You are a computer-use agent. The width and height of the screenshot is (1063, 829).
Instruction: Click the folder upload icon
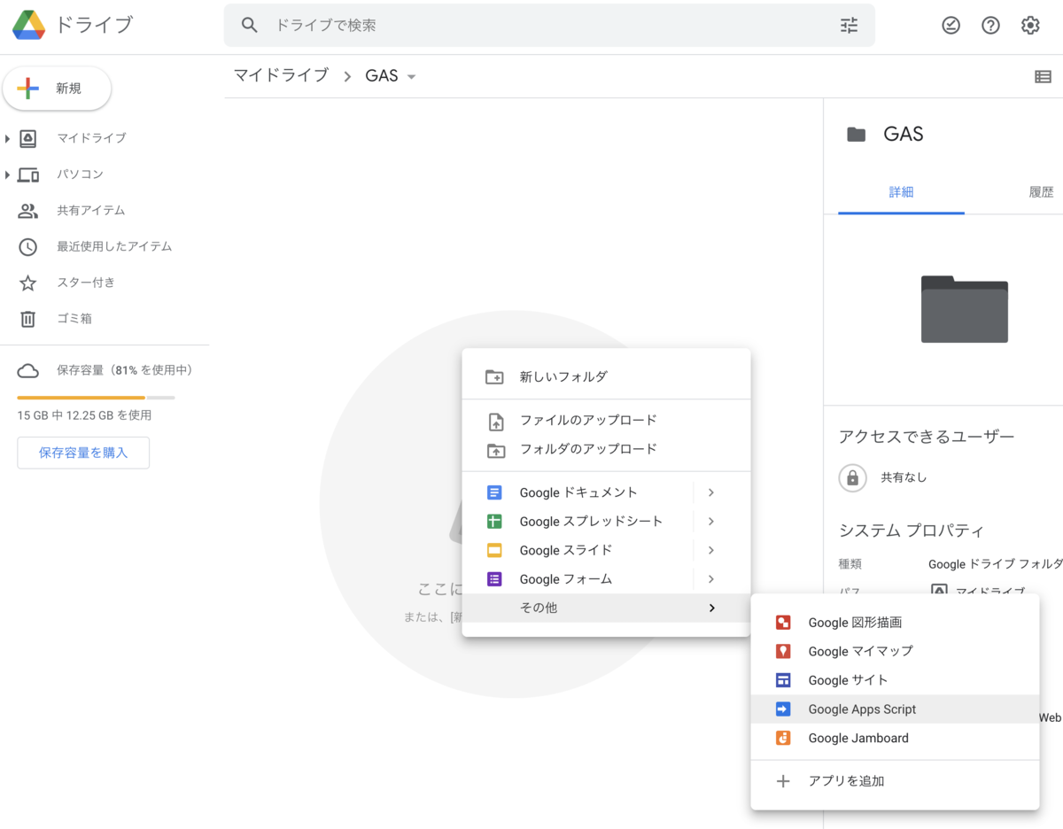coord(495,450)
